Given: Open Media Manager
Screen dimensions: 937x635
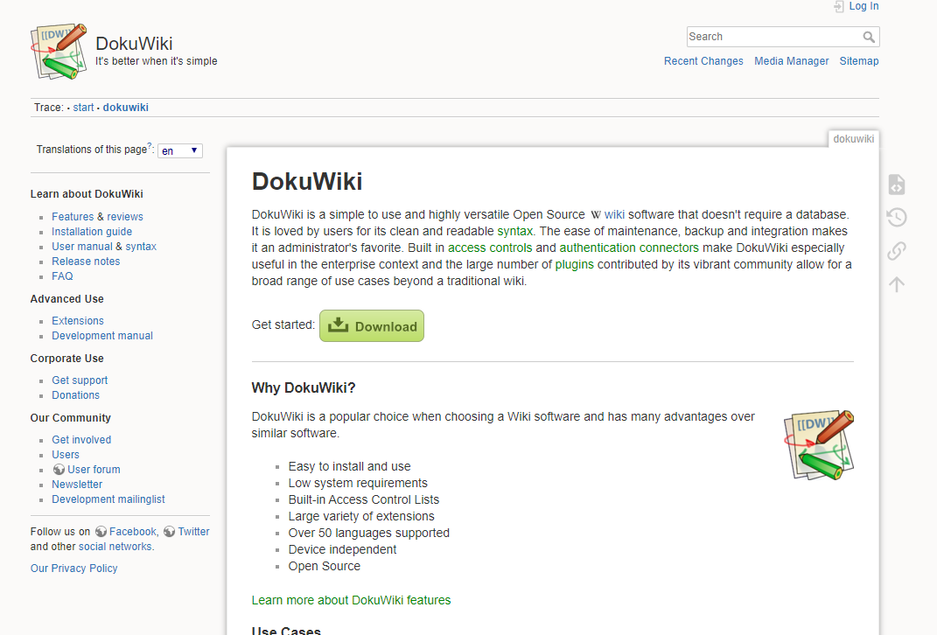Looking at the screenshot, I should click(x=791, y=61).
